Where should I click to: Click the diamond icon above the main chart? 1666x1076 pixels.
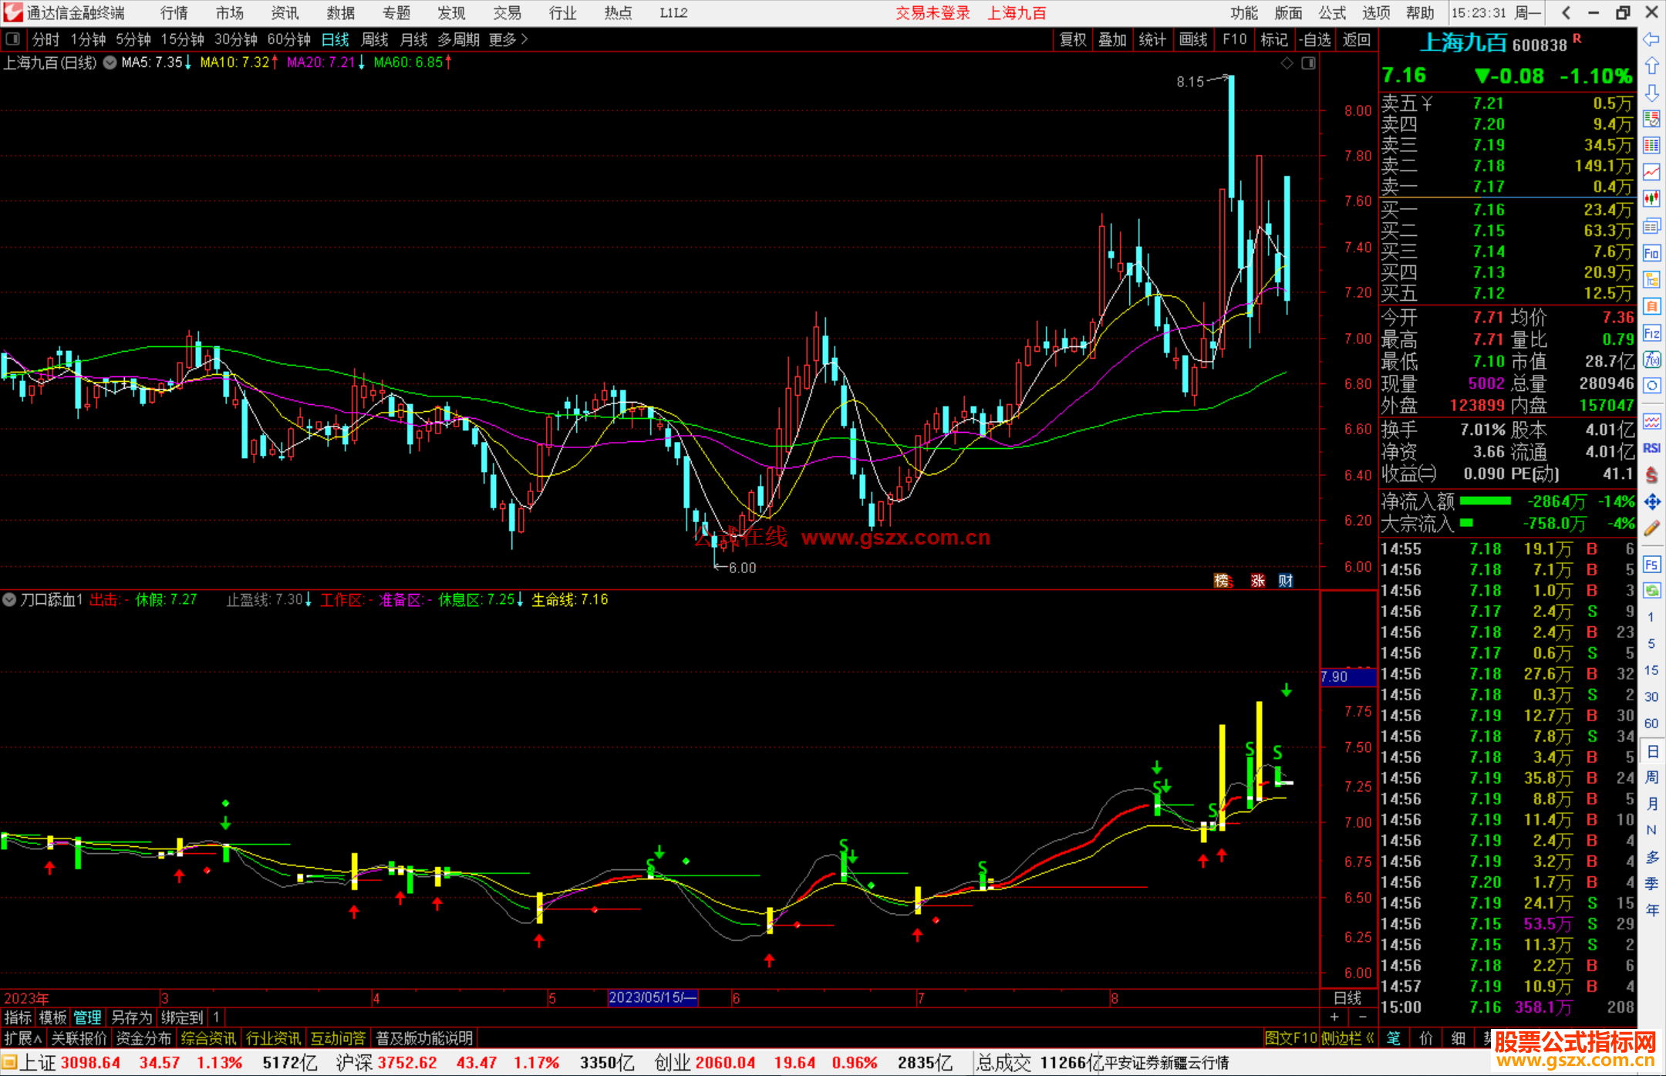pyautogui.click(x=1287, y=63)
